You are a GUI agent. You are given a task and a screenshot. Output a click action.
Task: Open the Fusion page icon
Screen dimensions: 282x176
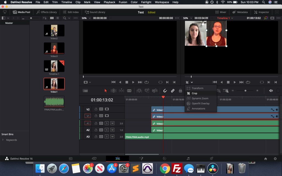pyautogui.click(x=141, y=159)
